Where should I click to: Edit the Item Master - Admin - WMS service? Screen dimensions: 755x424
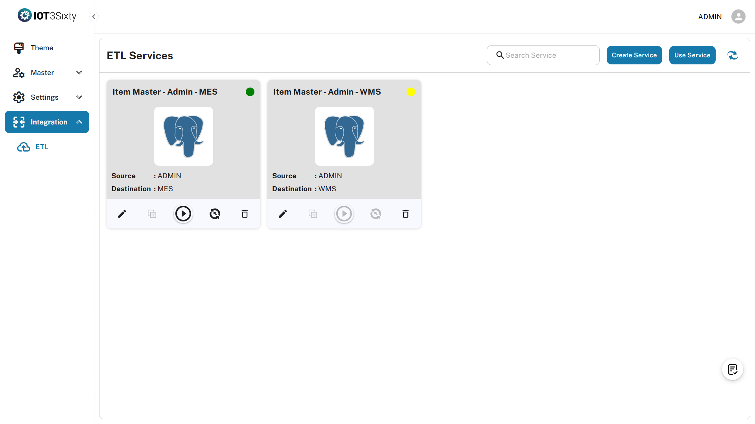coord(283,214)
